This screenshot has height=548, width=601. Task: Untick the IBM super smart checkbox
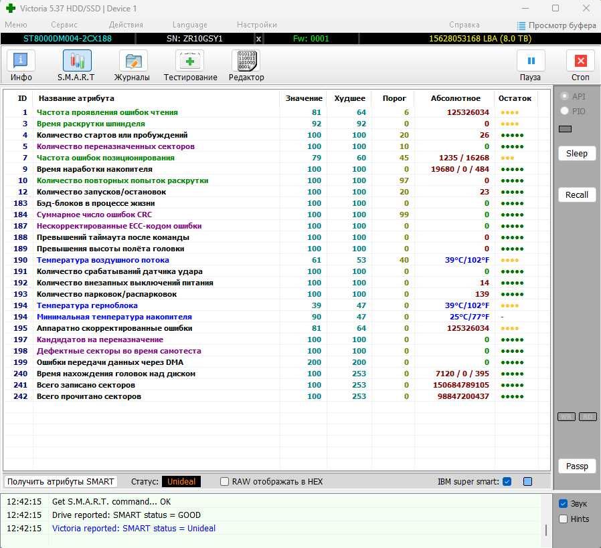[507, 481]
